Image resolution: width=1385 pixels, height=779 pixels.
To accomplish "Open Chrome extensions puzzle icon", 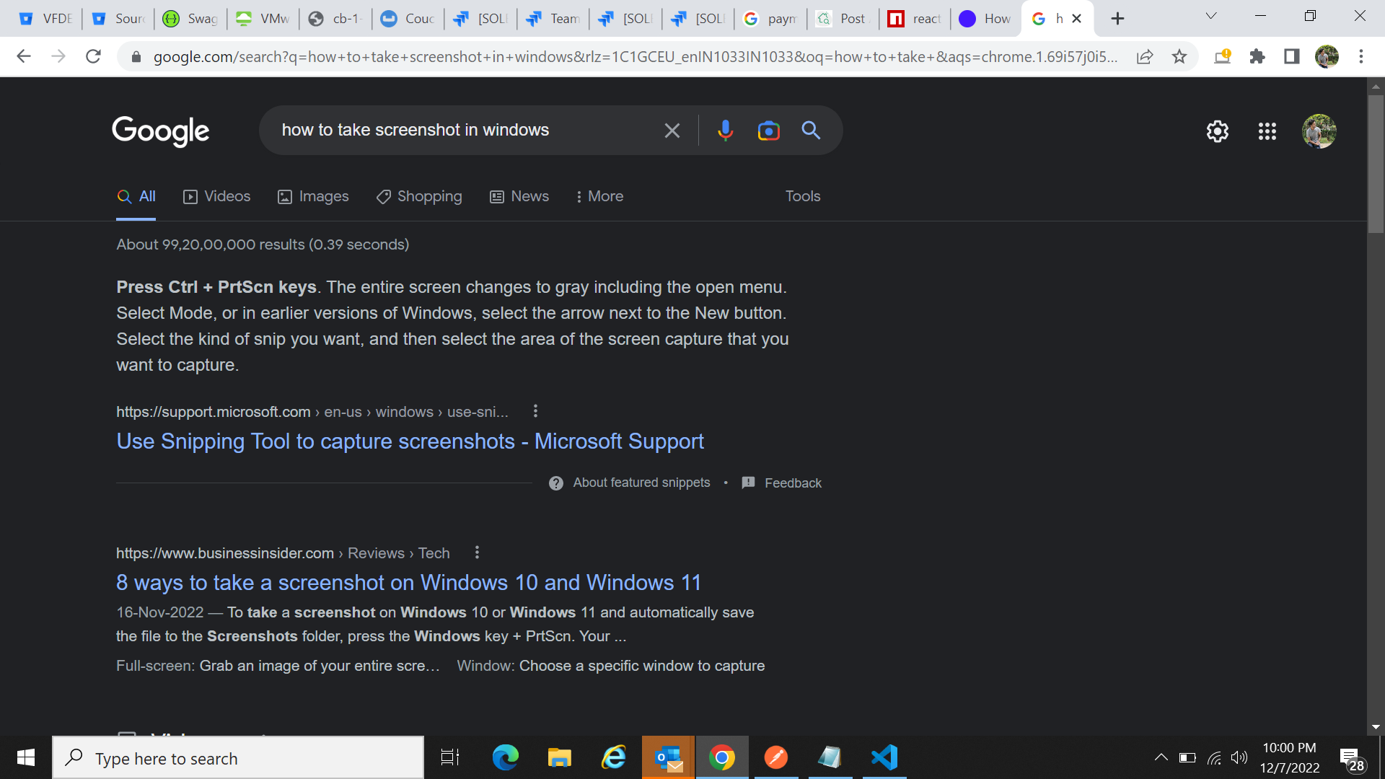I will point(1257,56).
